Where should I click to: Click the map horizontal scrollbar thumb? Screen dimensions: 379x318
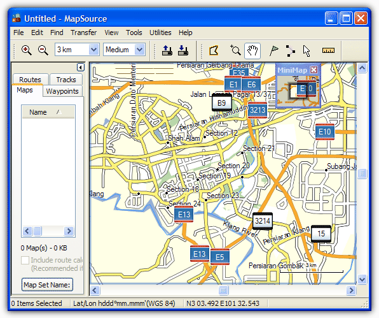[x=223, y=290]
